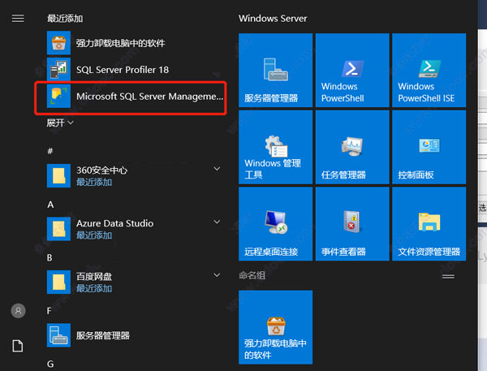Select the 百度网盘 label
The height and width of the screenshot is (371, 487).
point(94,277)
